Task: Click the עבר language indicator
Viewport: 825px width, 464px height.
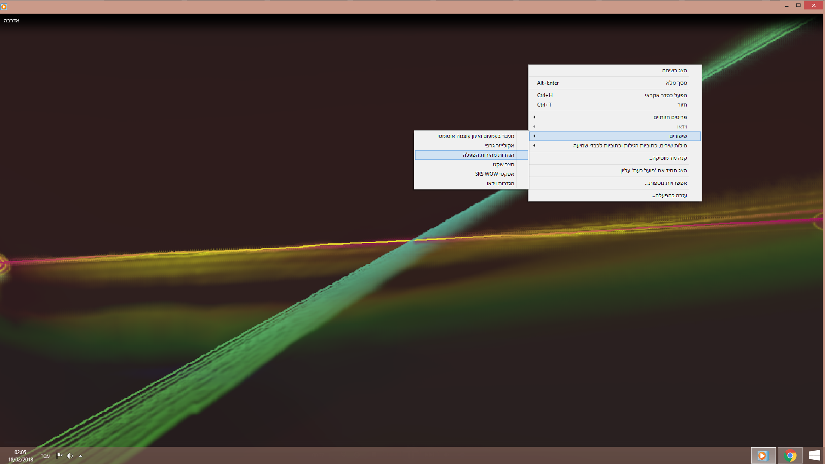Action: click(45, 456)
